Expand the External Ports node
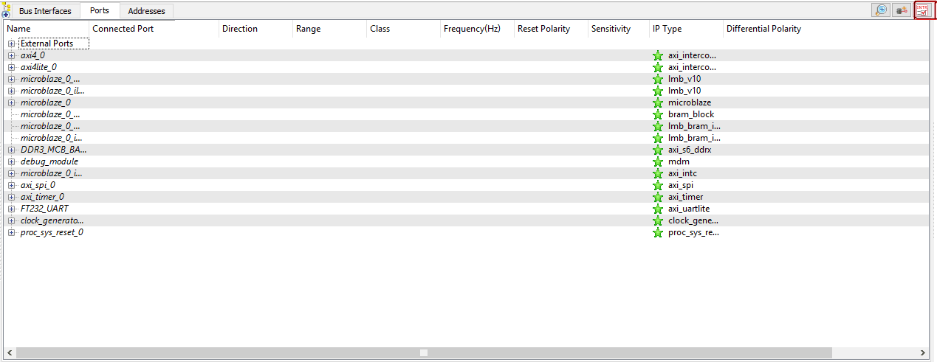The height and width of the screenshot is (362, 937). (11, 43)
